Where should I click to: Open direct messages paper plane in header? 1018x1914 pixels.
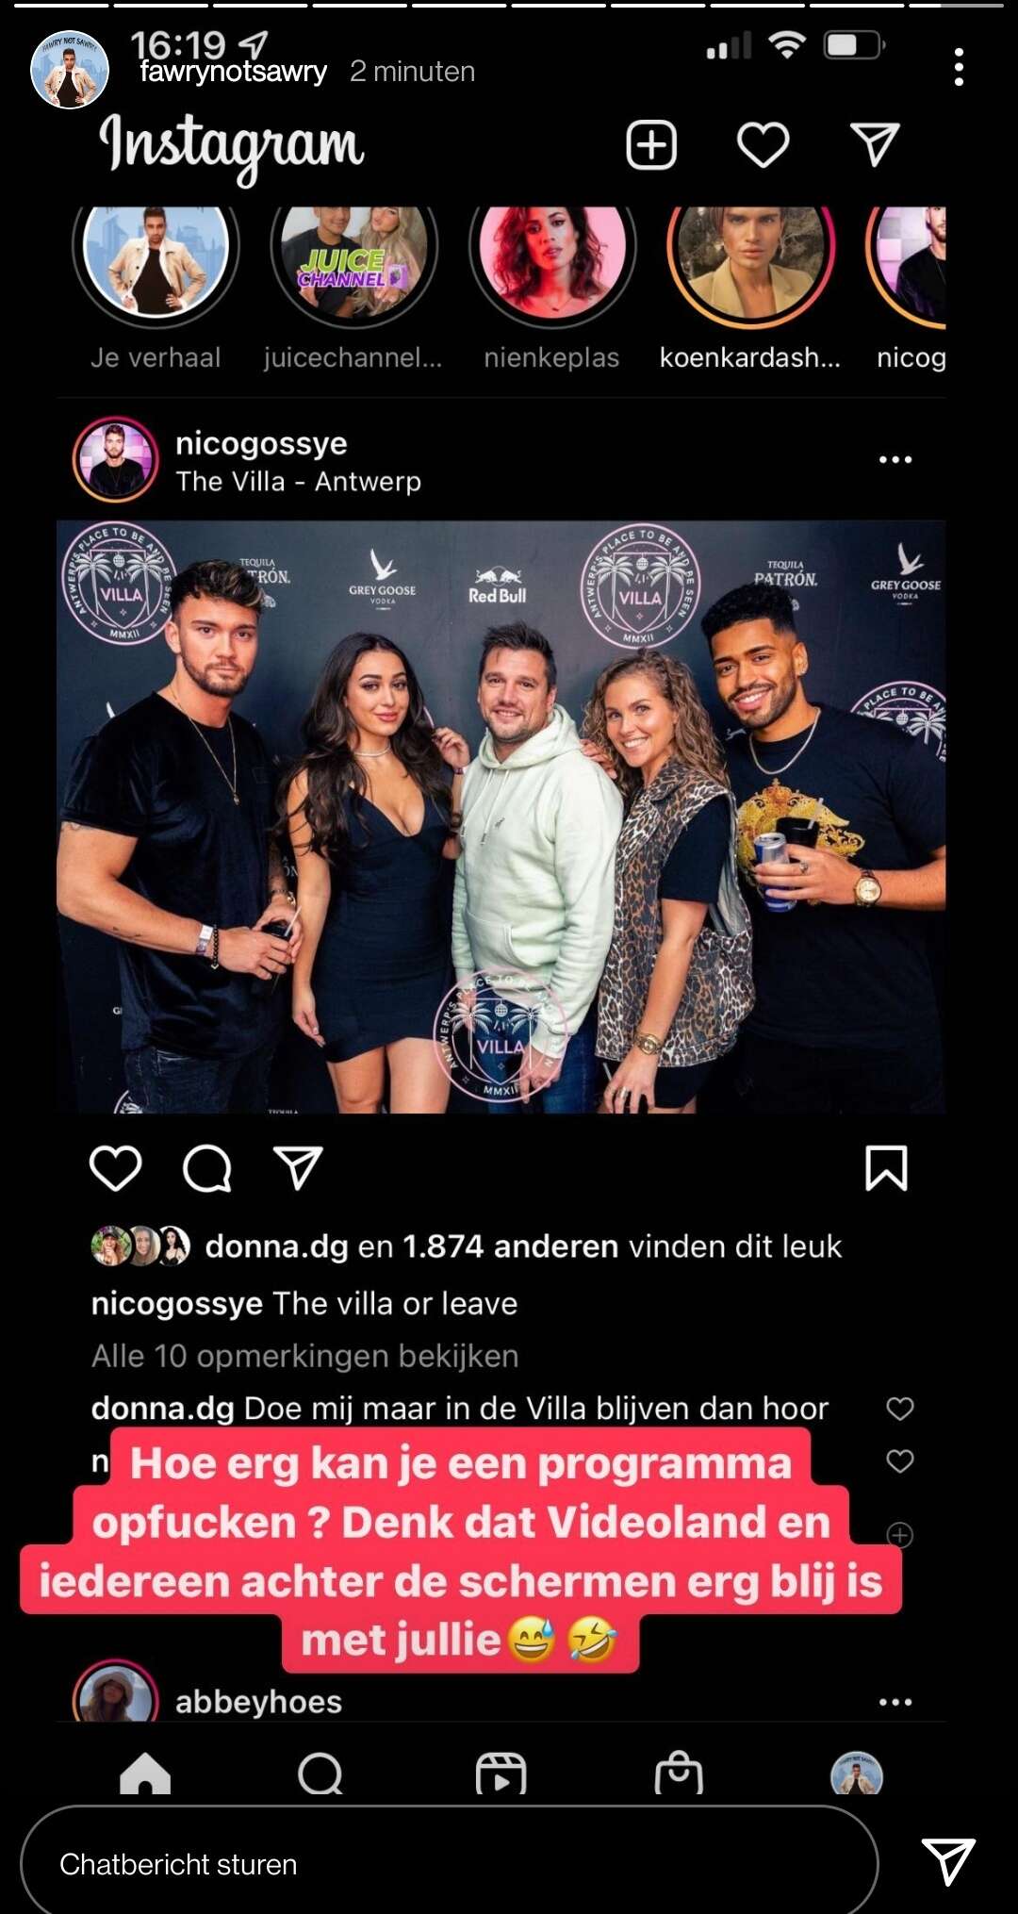tap(875, 144)
